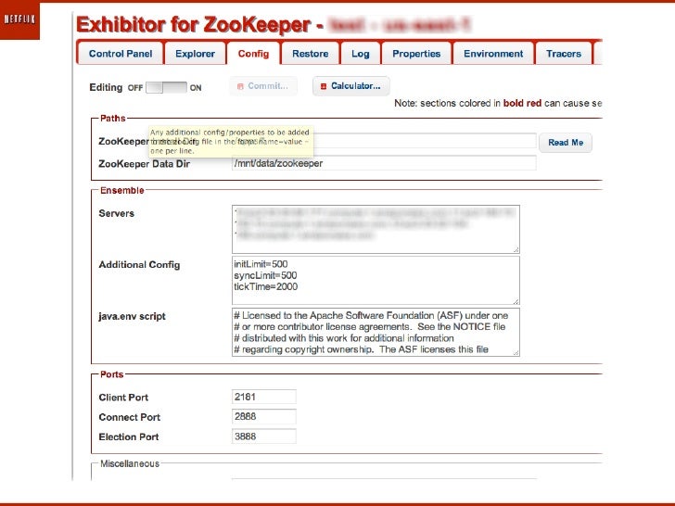Viewport: 675px width, 506px height.
Task: Click the 'tickTime=2000' line
Action: click(265, 286)
